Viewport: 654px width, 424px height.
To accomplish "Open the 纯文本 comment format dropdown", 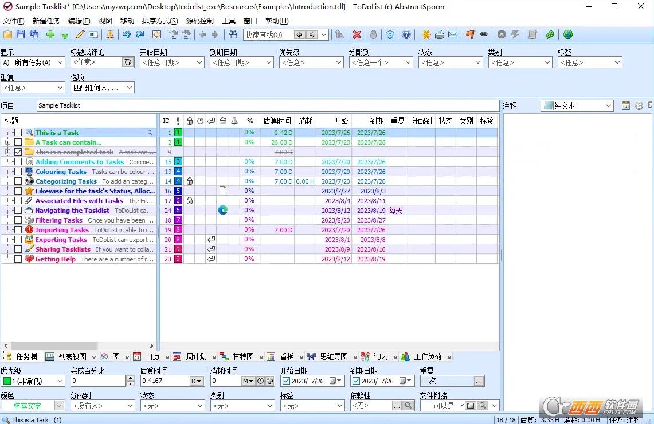I will click(x=577, y=106).
